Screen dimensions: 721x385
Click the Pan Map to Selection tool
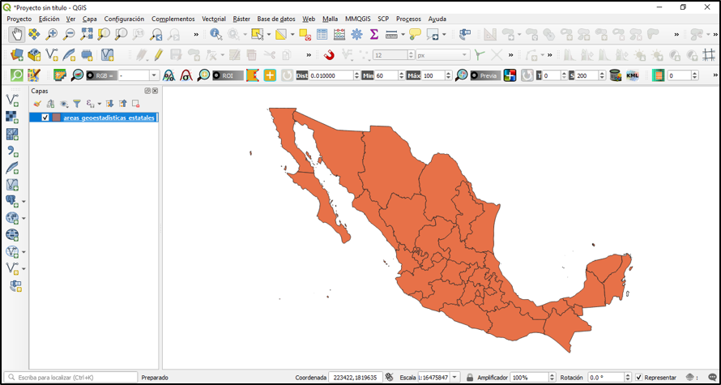click(x=34, y=34)
